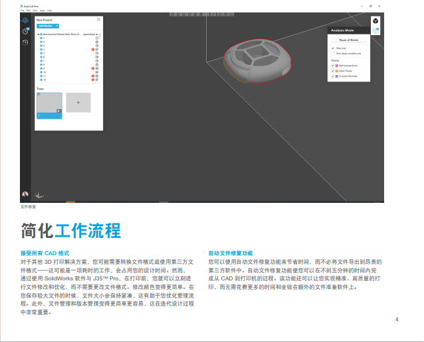Toggle the View tray checkbox
This screenshot has height=342, width=424.
pos(333,48)
